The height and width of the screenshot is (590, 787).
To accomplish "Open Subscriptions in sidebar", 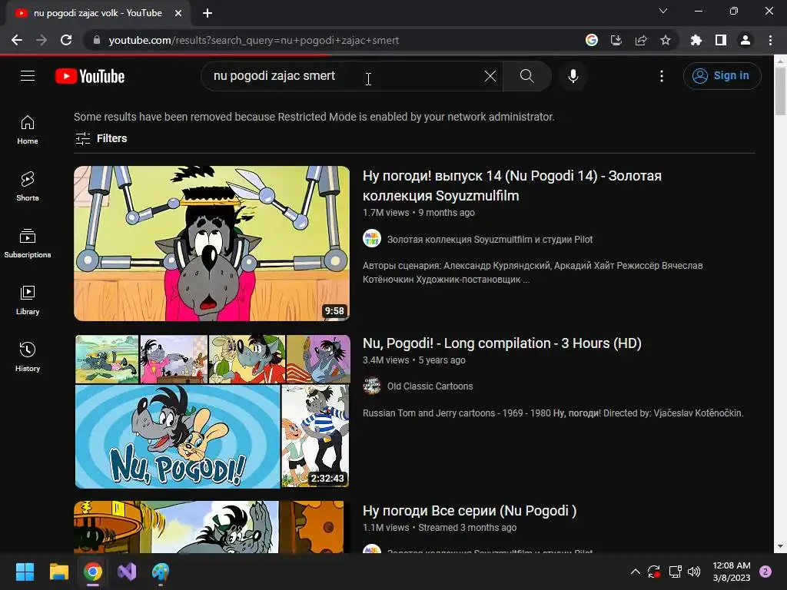I will click(28, 243).
